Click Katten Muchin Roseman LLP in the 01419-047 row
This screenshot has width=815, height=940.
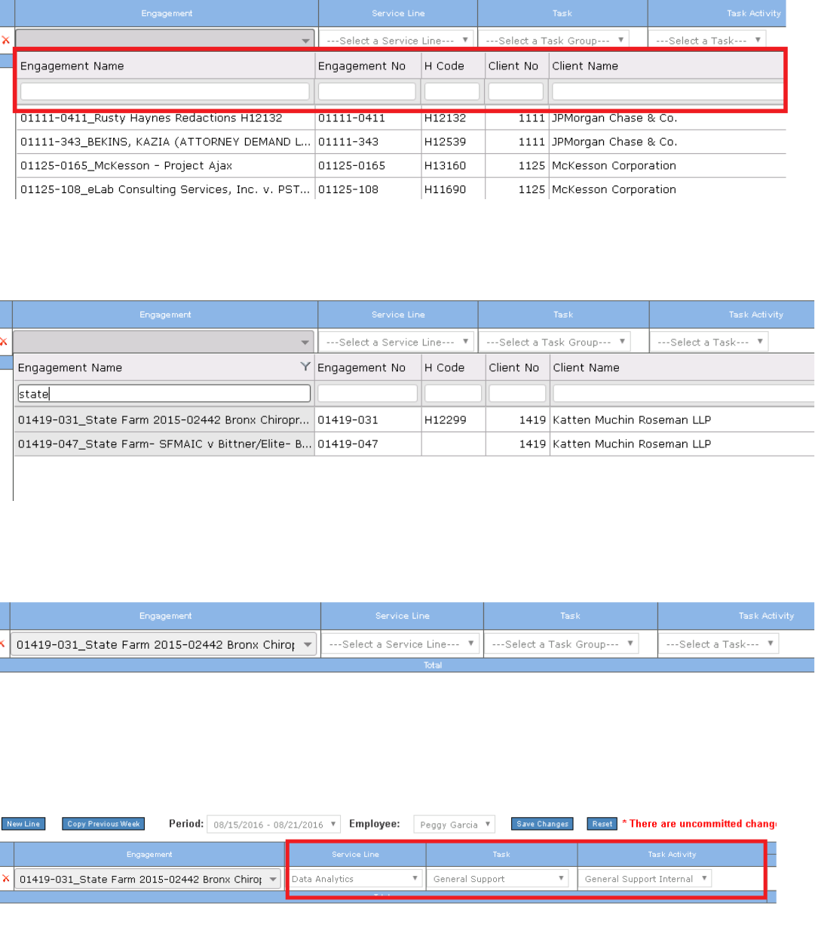pyautogui.click(x=632, y=444)
